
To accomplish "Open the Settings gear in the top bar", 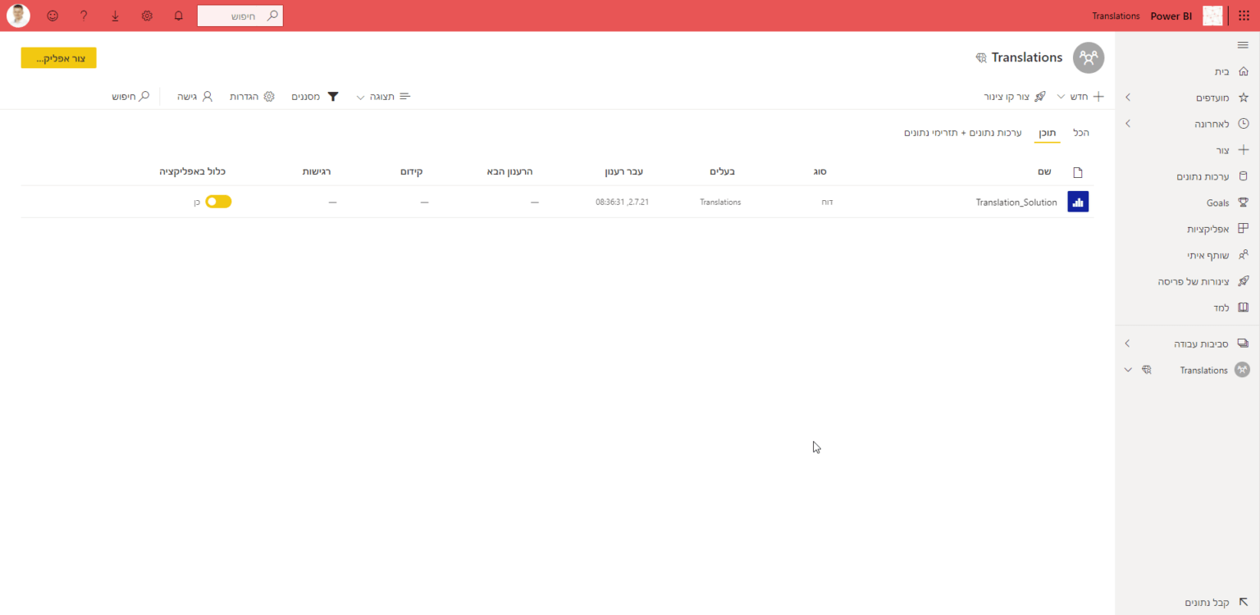I will pos(147,15).
